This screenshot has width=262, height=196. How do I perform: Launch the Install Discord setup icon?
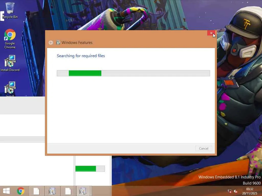[10, 63]
